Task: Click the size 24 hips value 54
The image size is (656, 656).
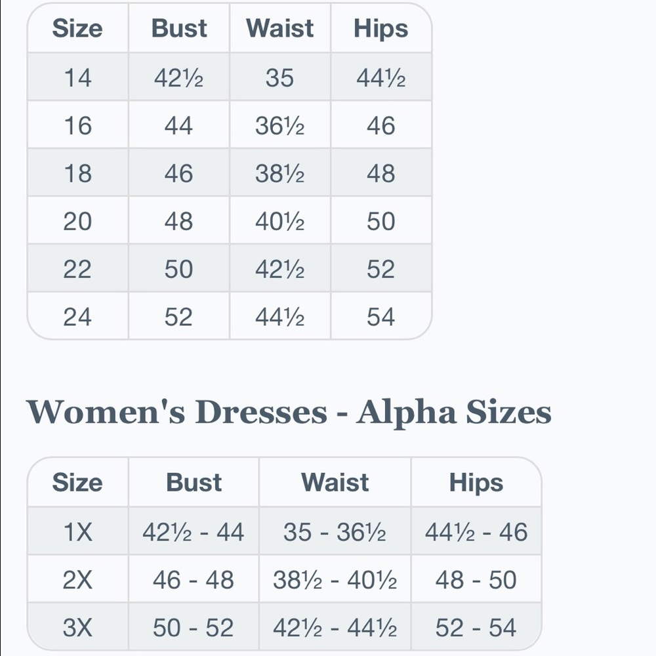Action: coord(380,317)
